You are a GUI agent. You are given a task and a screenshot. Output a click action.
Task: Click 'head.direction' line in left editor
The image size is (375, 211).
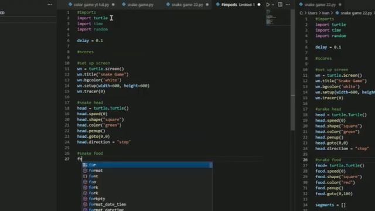104,142
